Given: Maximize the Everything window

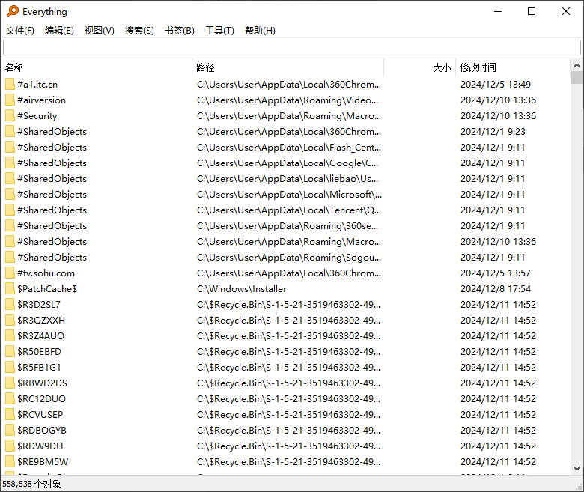Looking at the screenshot, I should click(532, 11).
